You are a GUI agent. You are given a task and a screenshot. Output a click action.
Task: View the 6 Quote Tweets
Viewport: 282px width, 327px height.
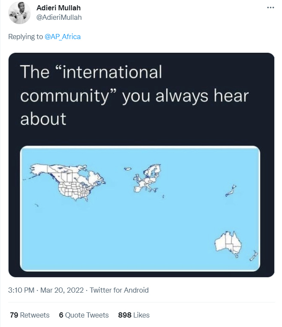[84, 315]
